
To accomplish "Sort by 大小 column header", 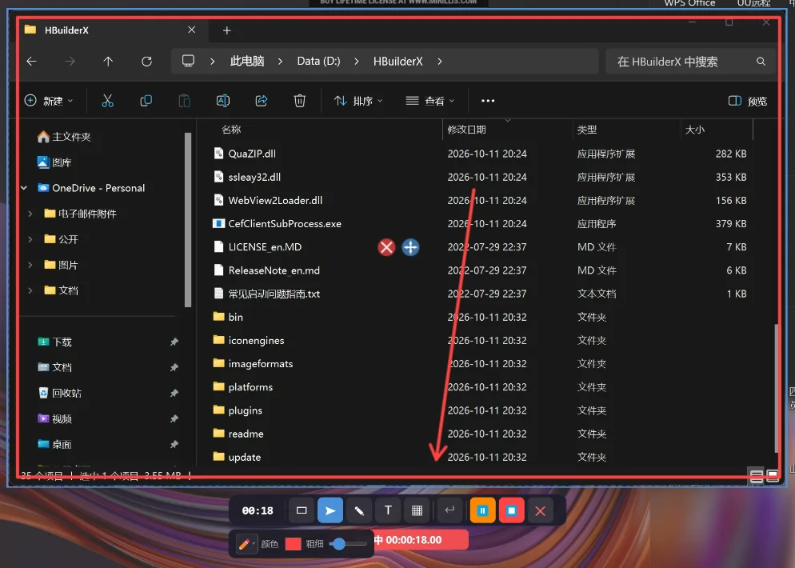I will pyautogui.click(x=695, y=130).
